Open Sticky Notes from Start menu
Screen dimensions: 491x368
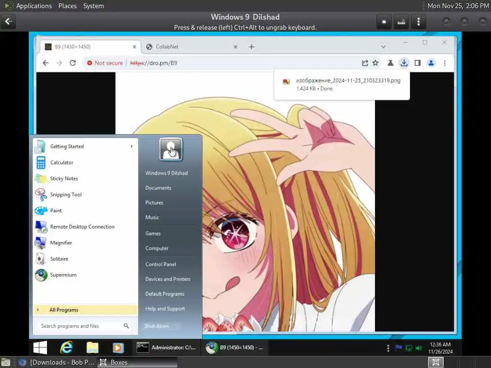tap(84, 178)
